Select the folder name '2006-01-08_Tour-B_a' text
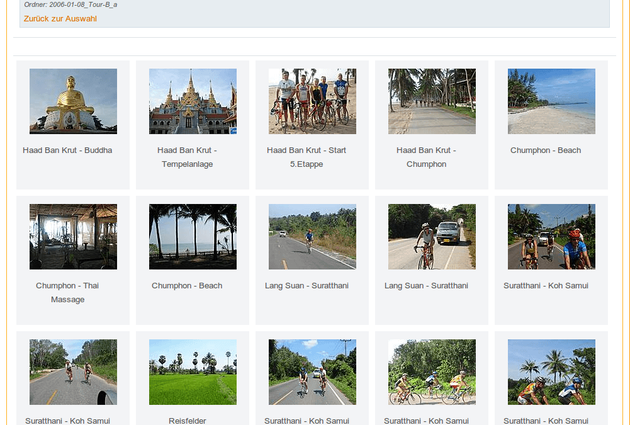 point(83,5)
